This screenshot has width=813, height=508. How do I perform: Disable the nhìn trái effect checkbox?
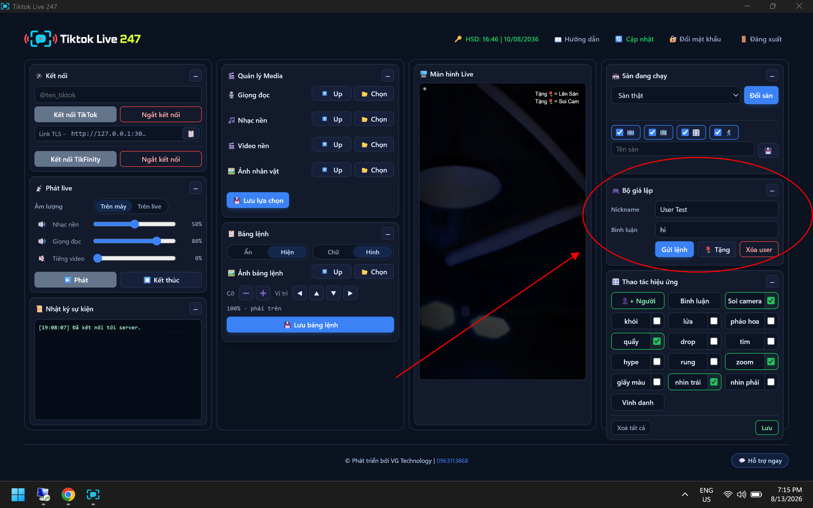714,382
